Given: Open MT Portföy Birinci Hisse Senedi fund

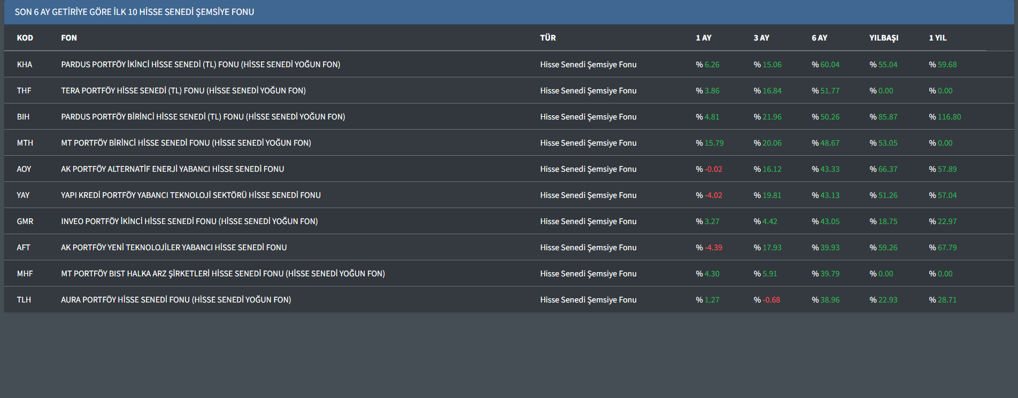Looking at the screenshot, I should tap(186, 143).
